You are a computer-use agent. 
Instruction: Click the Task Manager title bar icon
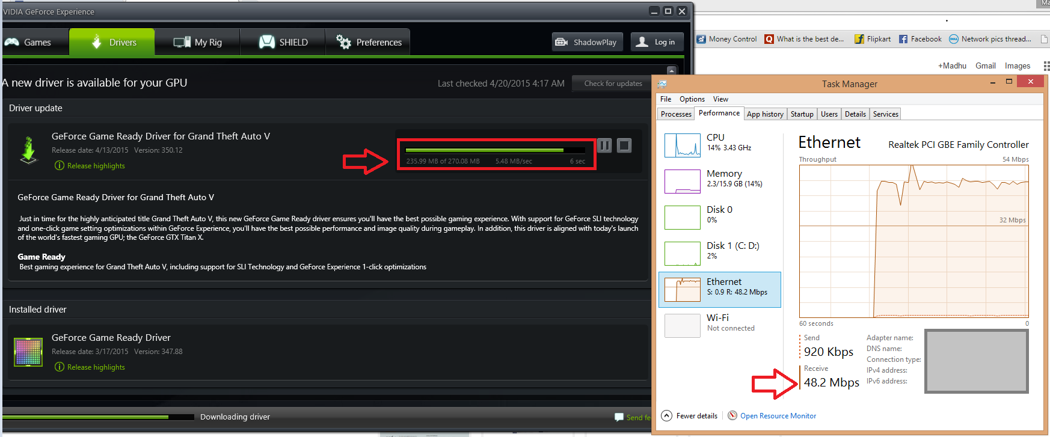coord(663,84)
